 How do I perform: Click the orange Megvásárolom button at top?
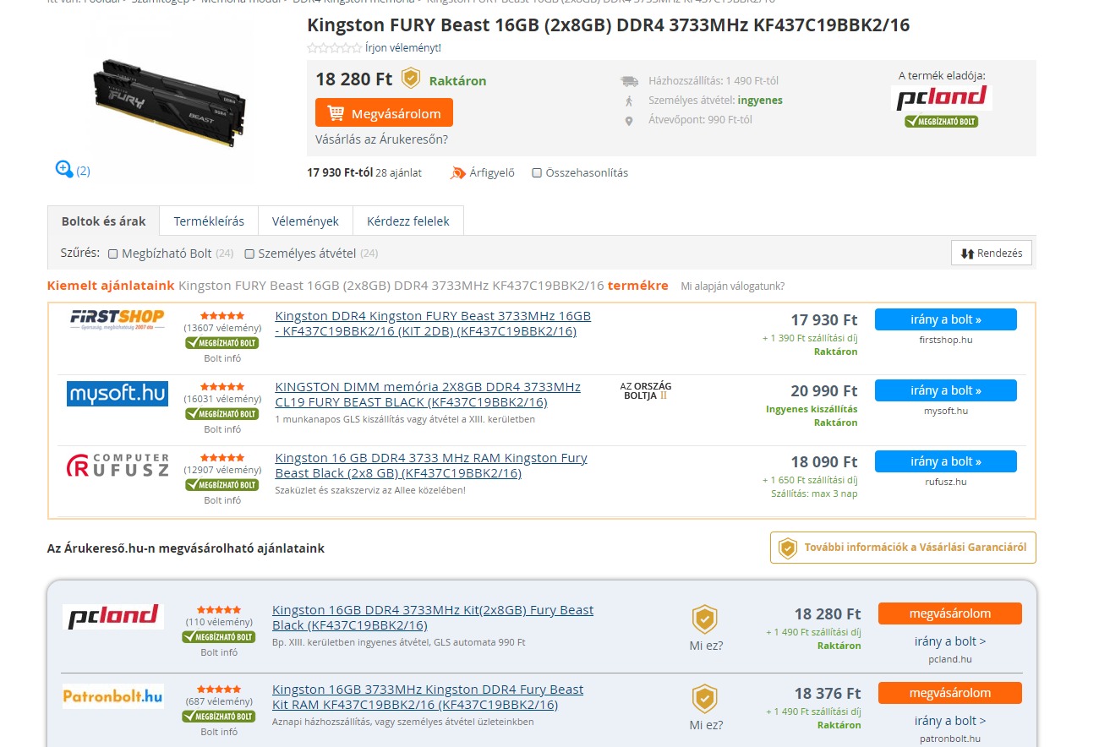tap(384, 113)
